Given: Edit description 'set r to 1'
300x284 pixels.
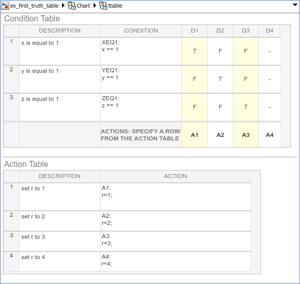Looking at the screenshot, I should (x=59, y=197).
